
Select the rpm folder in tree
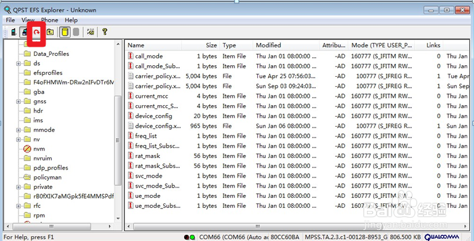39,215
